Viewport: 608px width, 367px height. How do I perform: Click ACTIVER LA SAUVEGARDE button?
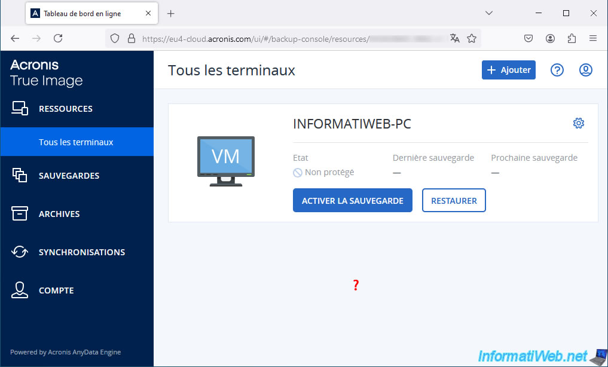click(353, 200)
